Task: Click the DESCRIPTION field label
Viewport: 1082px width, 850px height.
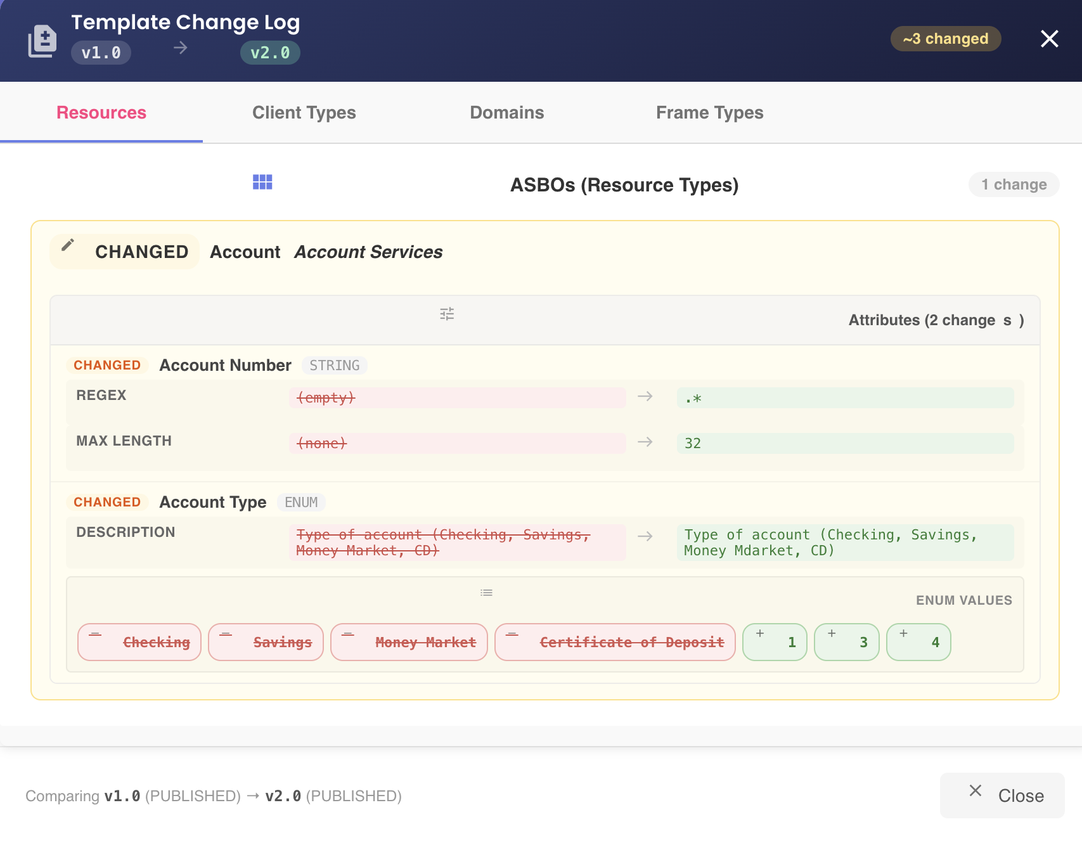Action: (126, 532)
